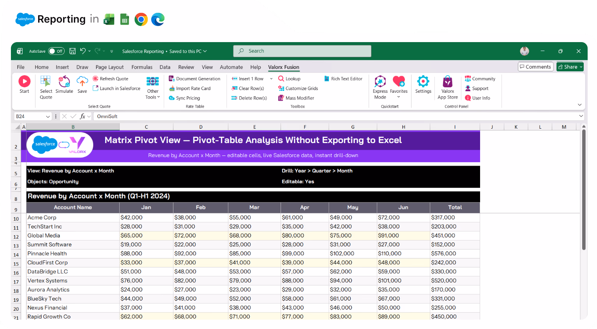Switch to the Valorx Fusion ribbon tab
597x329 pixels.
[283, 67]
